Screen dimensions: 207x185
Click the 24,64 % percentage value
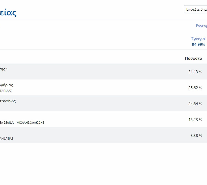pos(195,103)
